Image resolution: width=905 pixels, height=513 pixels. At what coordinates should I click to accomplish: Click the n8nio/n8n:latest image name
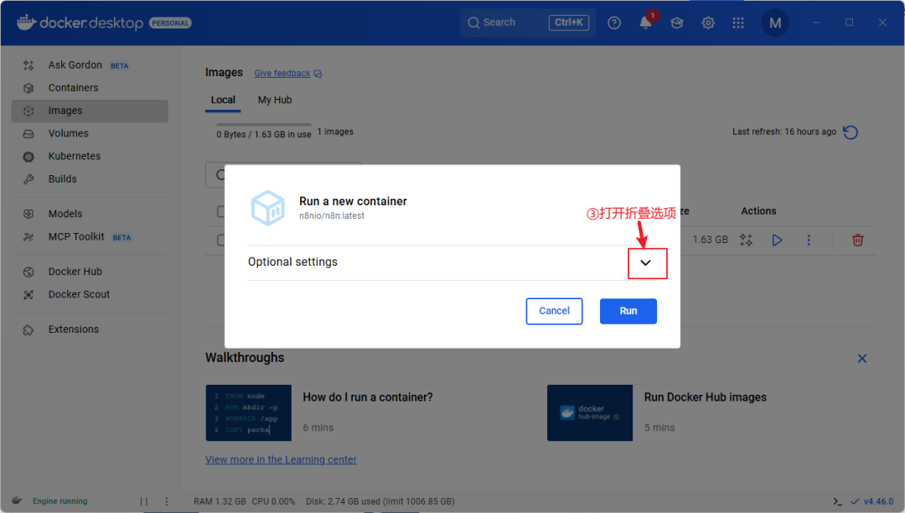[331, 215]
